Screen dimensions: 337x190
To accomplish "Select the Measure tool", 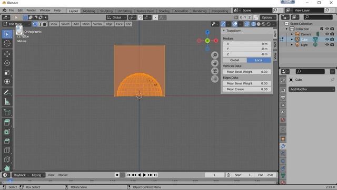I will click(7, 102).
